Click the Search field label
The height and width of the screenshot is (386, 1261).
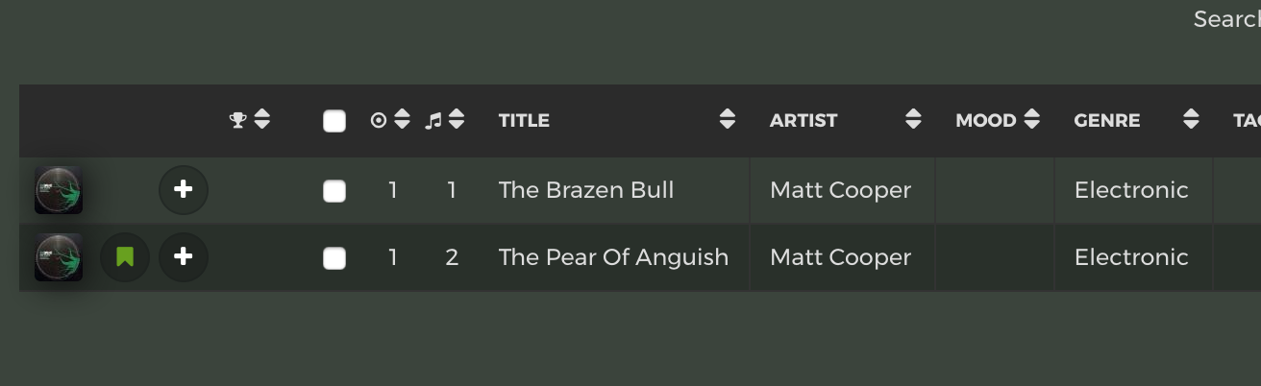(x=1226, y=19)
